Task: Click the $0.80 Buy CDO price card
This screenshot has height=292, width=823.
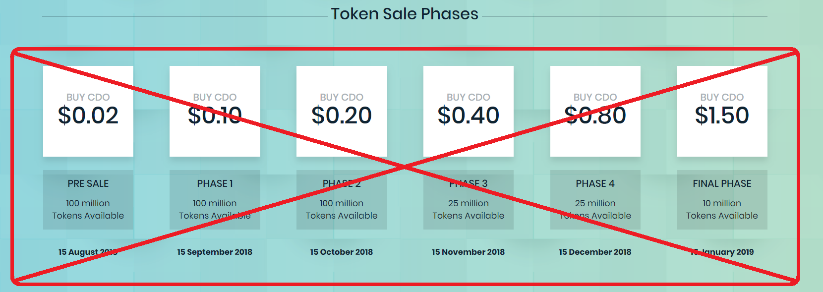Action: [595, 111]
